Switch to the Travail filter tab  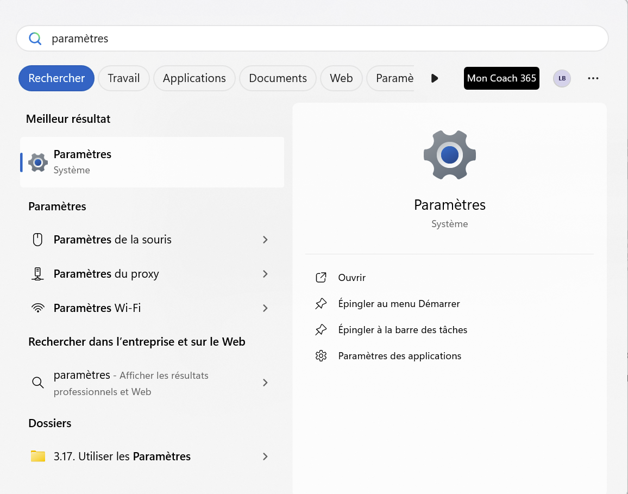tap(123, 78)
